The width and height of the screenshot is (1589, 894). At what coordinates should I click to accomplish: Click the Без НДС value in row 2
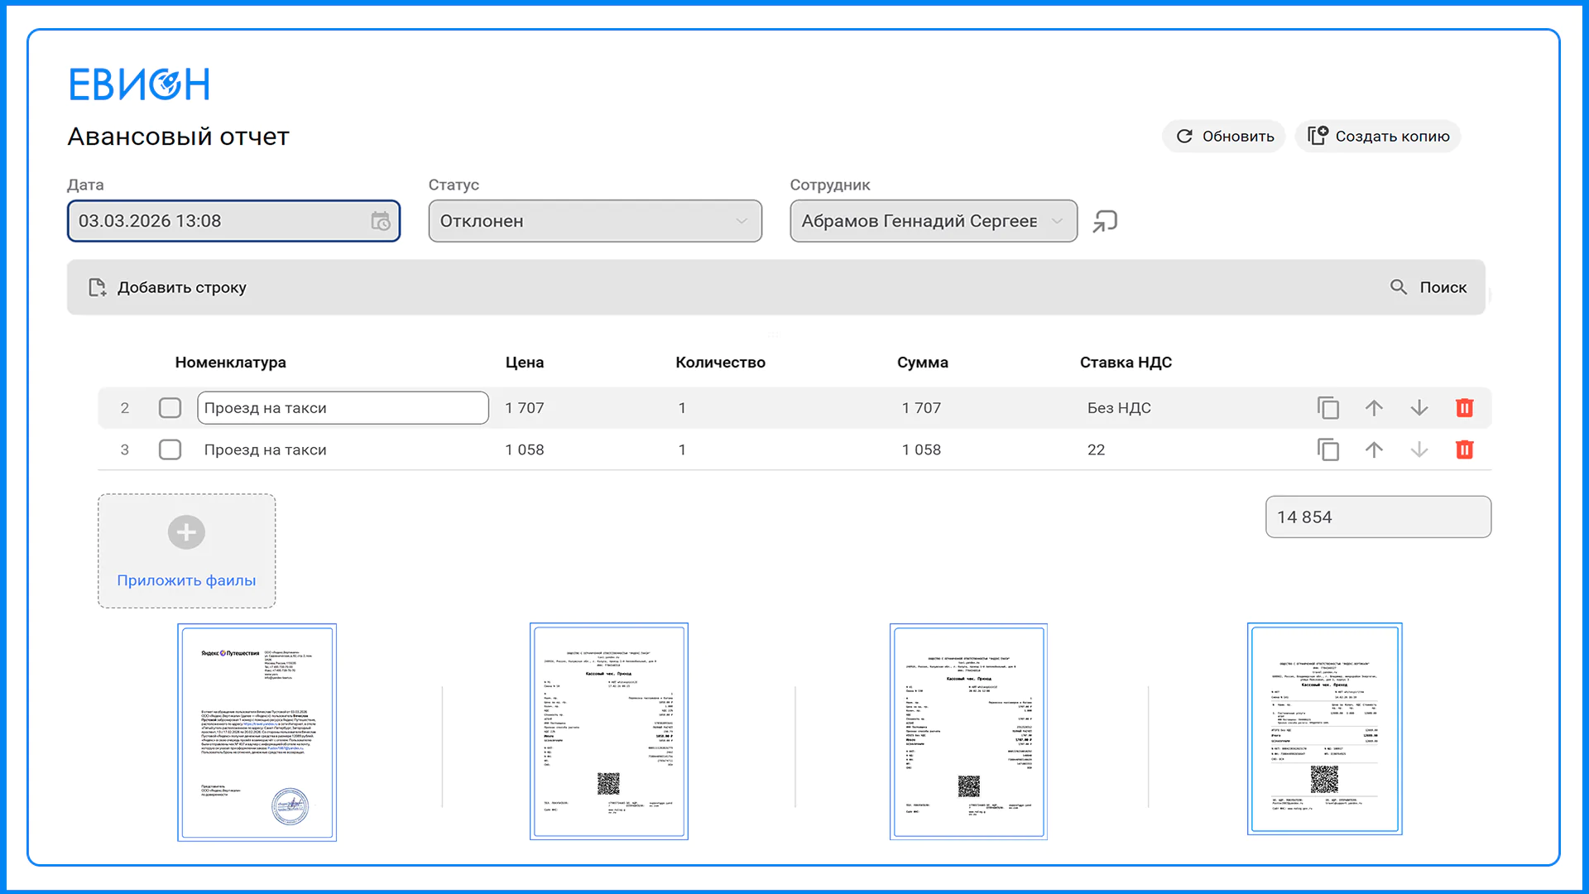click(x=1119, y=408)
